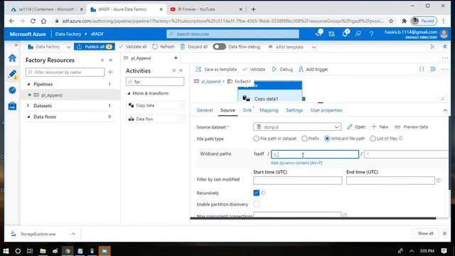Uncheck the Recursively checkbox
455x256 pixels.
pos(256,193)
